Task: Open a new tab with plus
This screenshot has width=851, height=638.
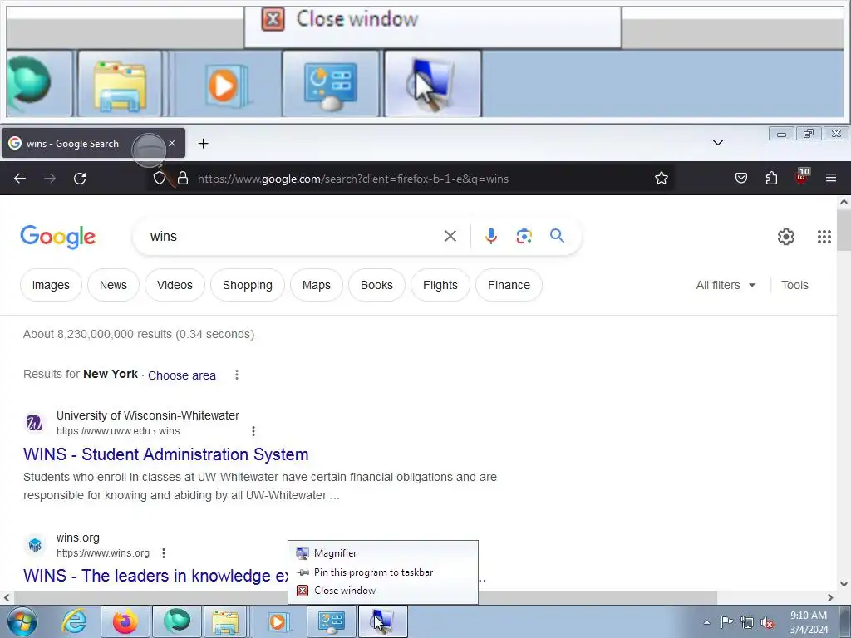Action: point(203,143)
